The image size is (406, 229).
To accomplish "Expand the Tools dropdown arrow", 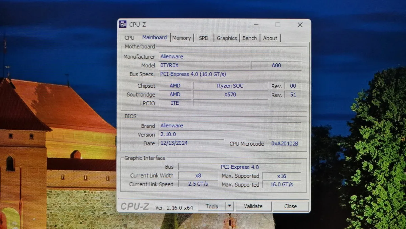I will 230,206.
